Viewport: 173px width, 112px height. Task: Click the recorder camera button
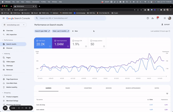click(5, 108)
